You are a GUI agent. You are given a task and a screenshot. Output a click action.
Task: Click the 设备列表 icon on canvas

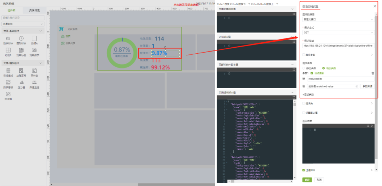point(63,43)
